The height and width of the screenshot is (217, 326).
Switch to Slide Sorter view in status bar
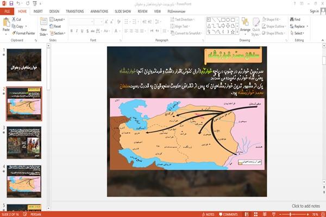click(255, 214)
